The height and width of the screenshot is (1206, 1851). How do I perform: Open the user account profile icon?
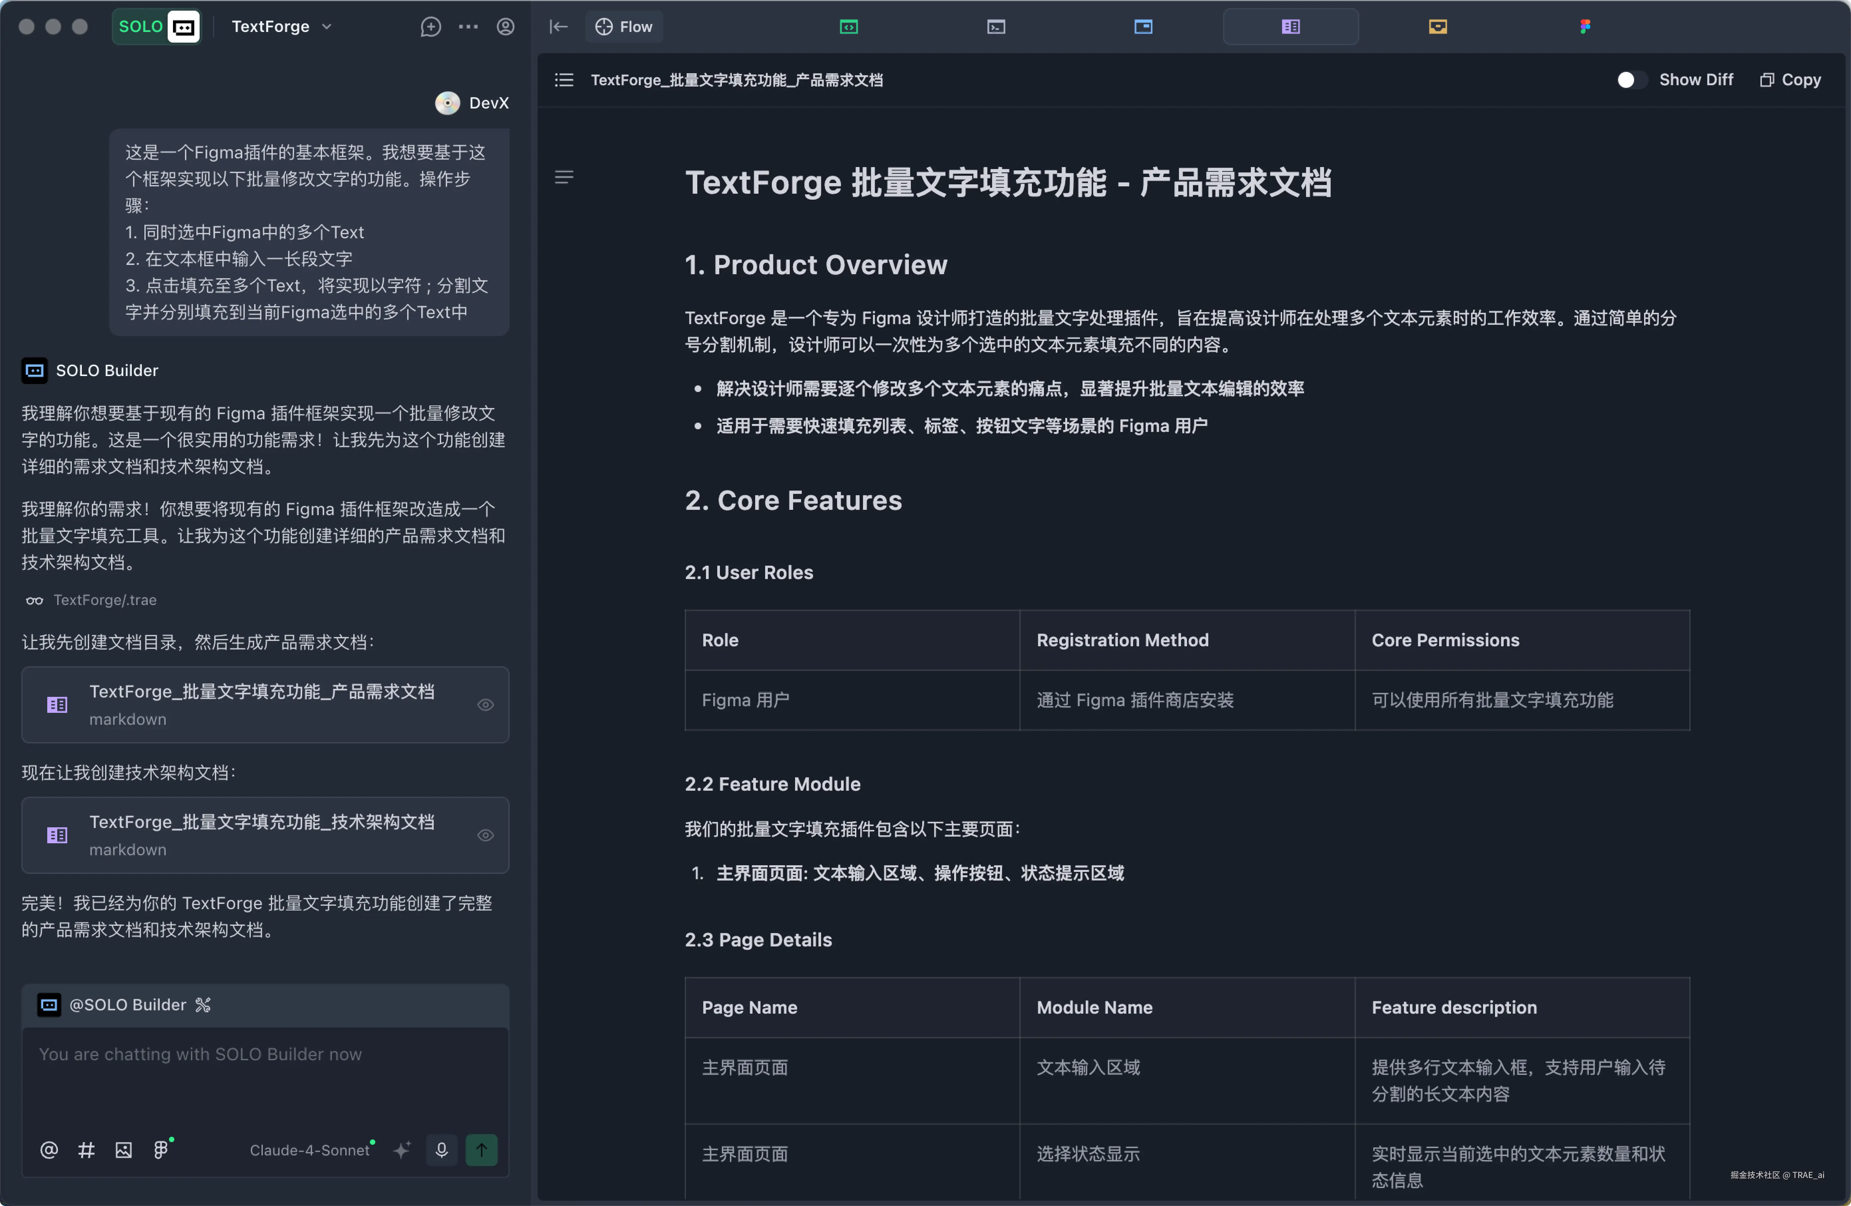pyautogui.click(x=506, y=26)
